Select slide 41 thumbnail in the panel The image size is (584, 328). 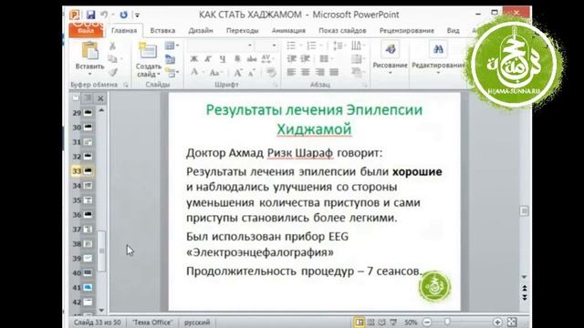tap(88, 288)
